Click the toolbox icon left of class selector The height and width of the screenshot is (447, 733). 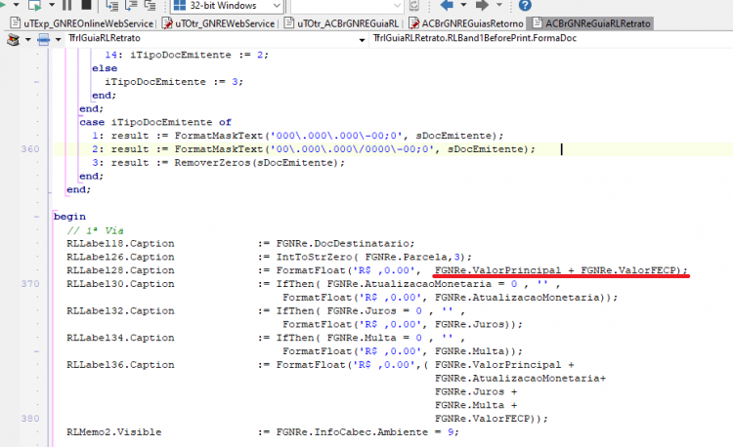click(x=14, y=40)
